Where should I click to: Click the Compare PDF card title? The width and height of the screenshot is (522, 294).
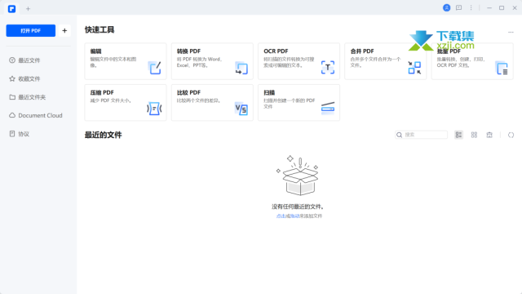click(x=188, y=92)
